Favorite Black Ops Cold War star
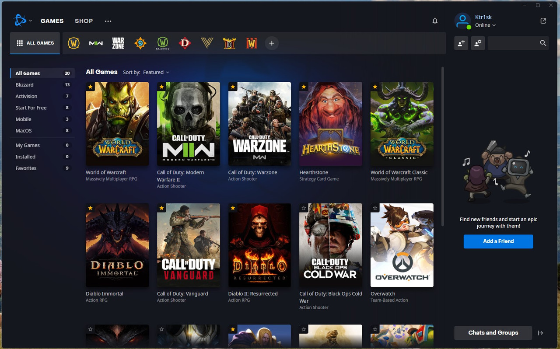Image resolution: width=560 pixels, height=349 pixels. coord(304,208)
